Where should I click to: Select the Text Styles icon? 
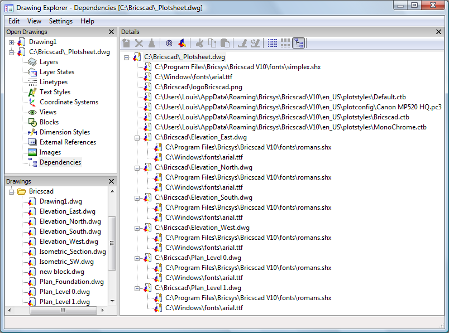coord(32,92)
